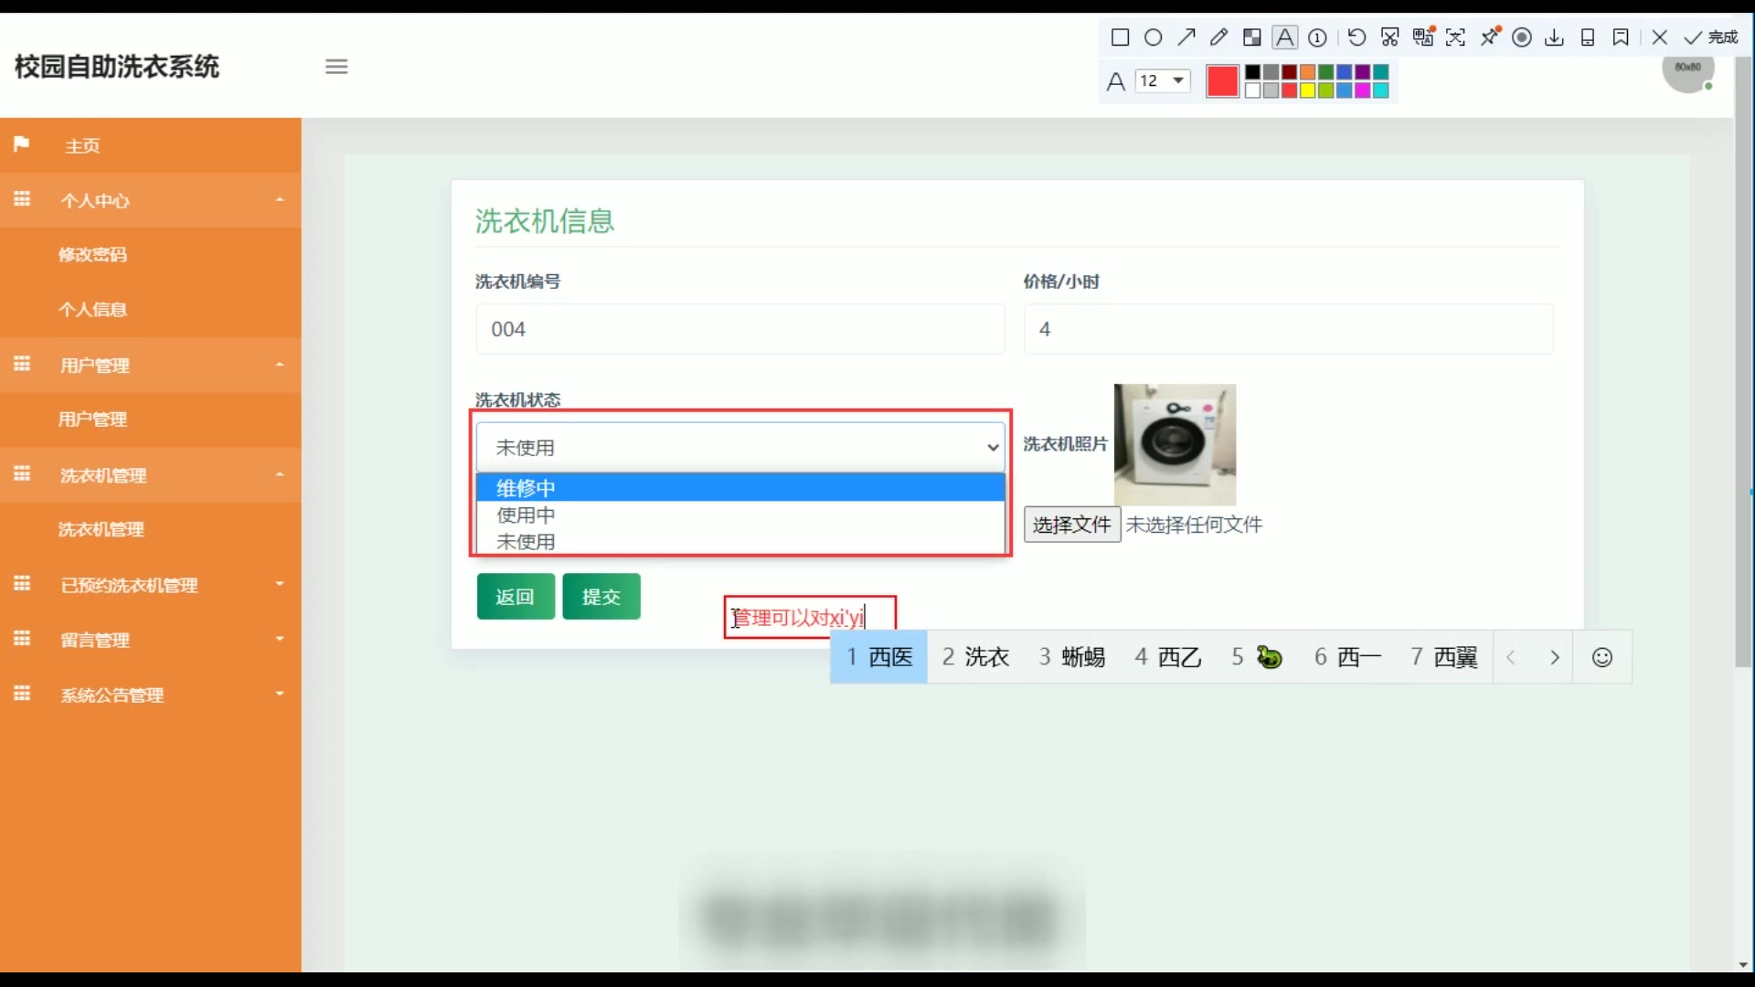Viewport: 1755px width, 987px height.
Task: Select the rectangle annotation tool
Action: (x=1120, y=37)
